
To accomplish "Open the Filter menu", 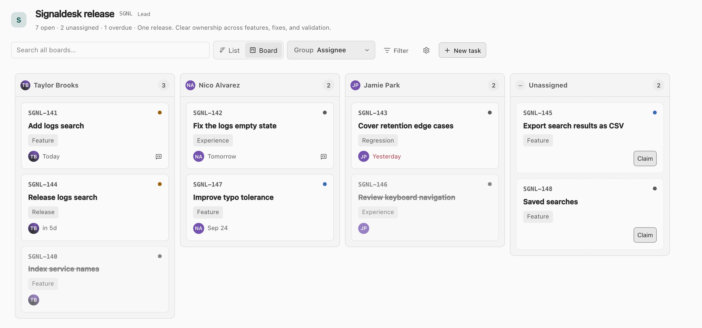I will [x=396, y=51].
